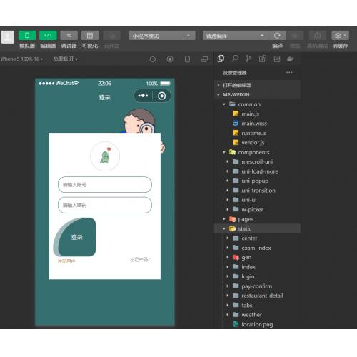This screenshot has width=357, height=357.
Task: Toggle the simulator panel button
Action: tap(27, 36)
